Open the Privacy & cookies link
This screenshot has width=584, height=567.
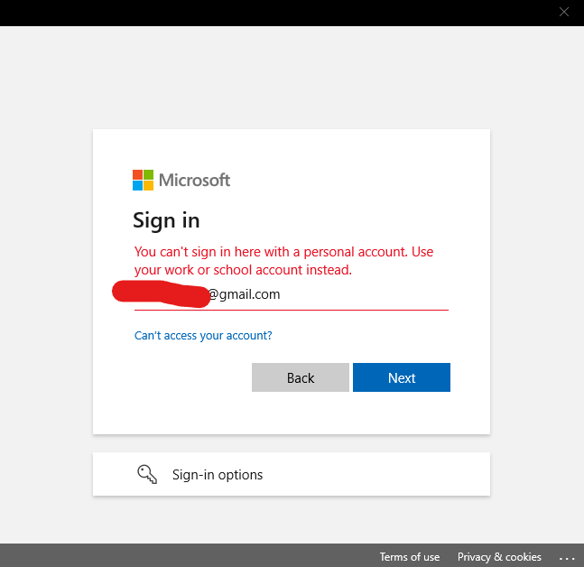tap(499, 556)
